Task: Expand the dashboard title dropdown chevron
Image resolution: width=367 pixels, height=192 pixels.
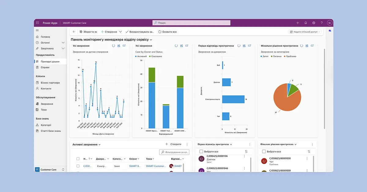Action: point(151,40)
